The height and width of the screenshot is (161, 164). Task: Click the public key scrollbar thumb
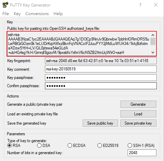coord(153,41)
